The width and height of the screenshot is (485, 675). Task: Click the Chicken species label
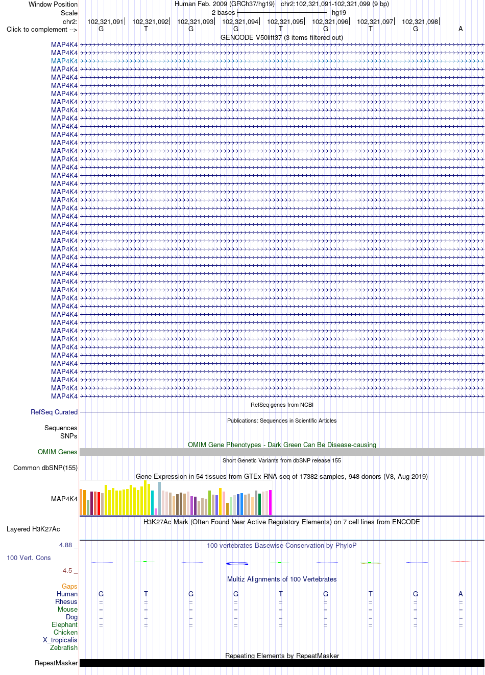65,632
